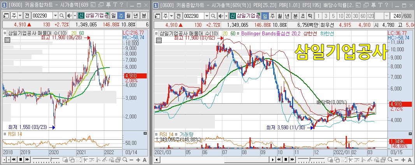The width and height of the screenshot is (415, 165).
Task: Open stock code 002290 dropdown in left window
Action: pyautogui.click(x=55, y=16)
